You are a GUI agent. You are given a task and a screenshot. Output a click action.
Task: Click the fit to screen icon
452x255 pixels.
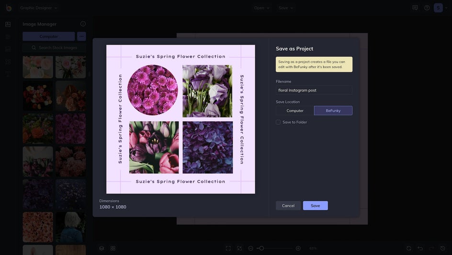click(228, 248)
